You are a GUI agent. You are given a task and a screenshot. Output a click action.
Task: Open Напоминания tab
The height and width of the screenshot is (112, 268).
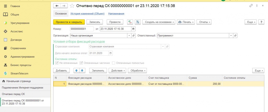(x=116, y=14)
